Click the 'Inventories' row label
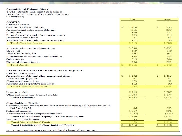This screenshot has height=136, width=182. pyautogui.click(x=14, y=32)
